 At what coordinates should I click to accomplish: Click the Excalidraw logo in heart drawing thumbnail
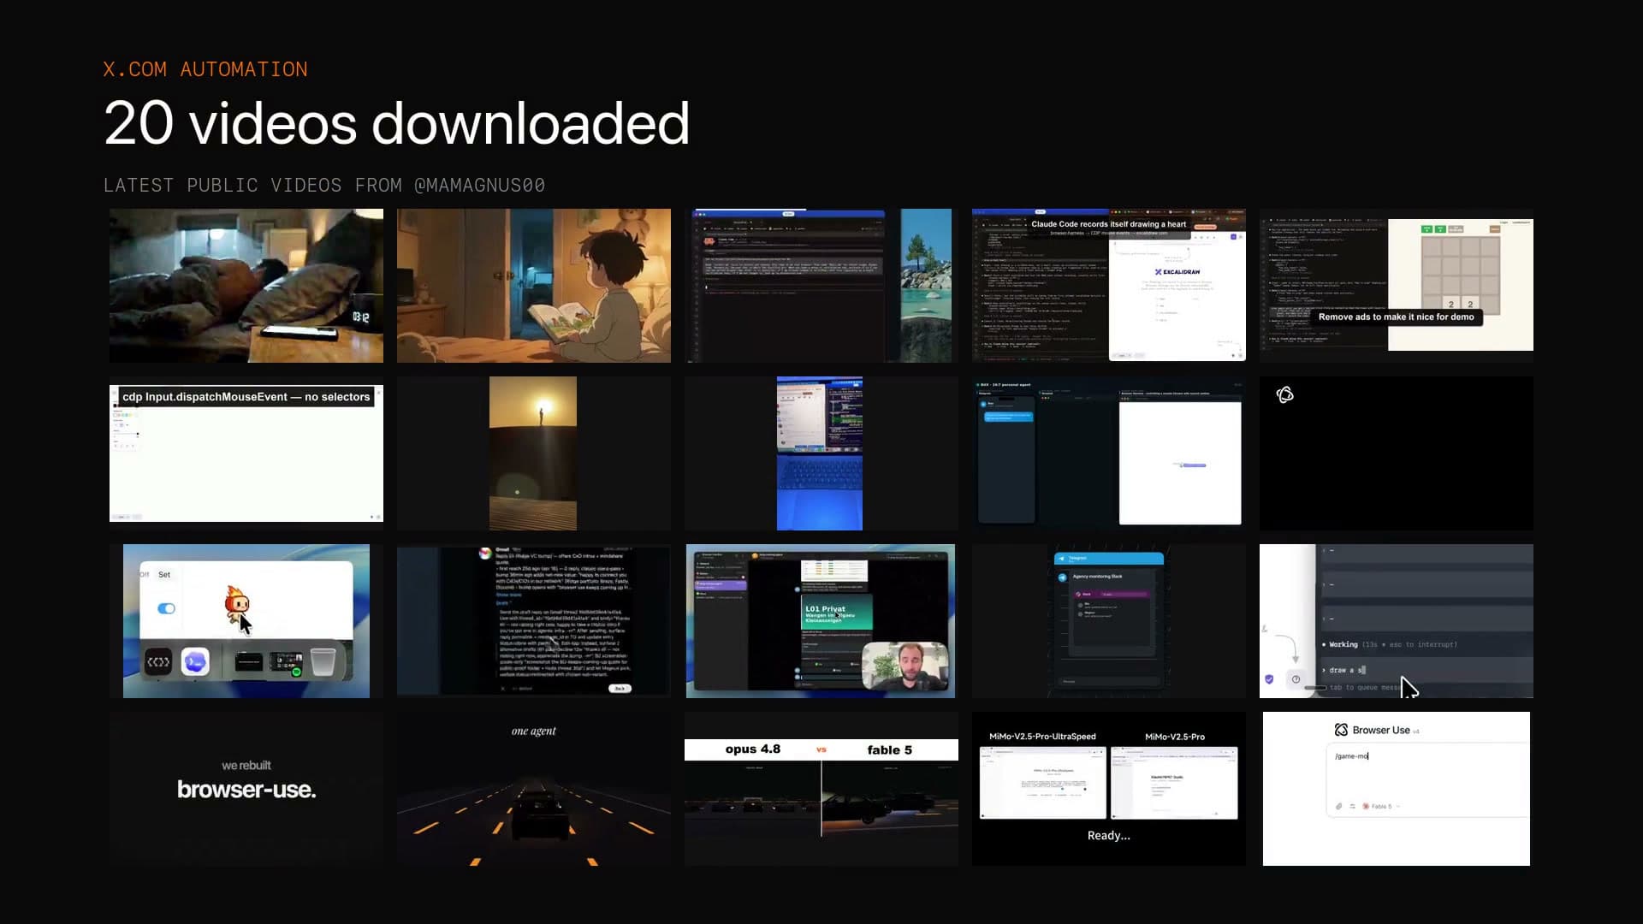1177,272
